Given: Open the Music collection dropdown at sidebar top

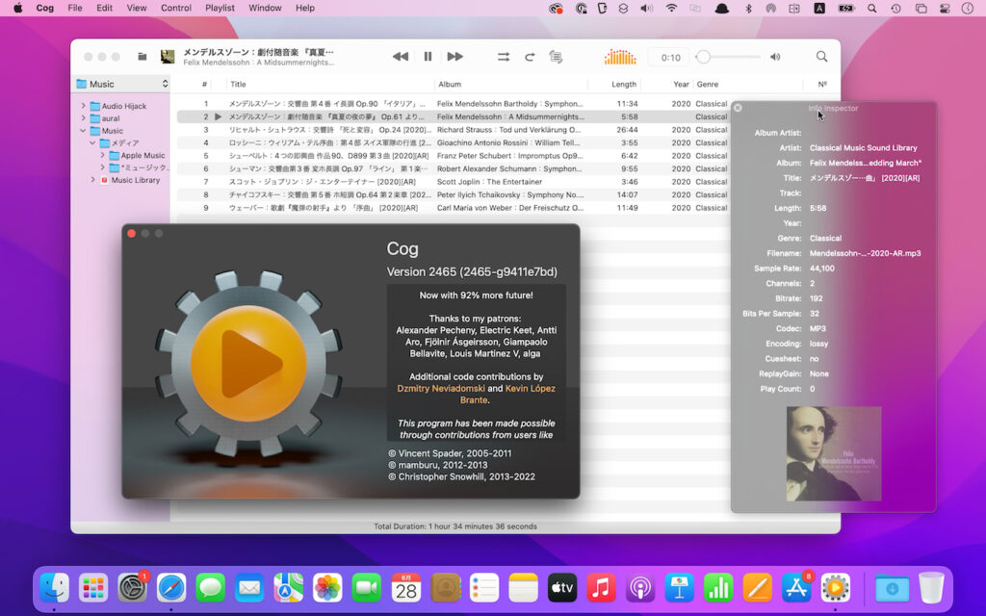Looking at the screenshot, I should pos(120,83).
